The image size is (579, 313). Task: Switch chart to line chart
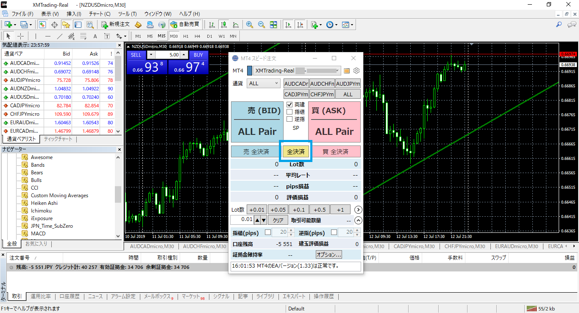(235, 25)
